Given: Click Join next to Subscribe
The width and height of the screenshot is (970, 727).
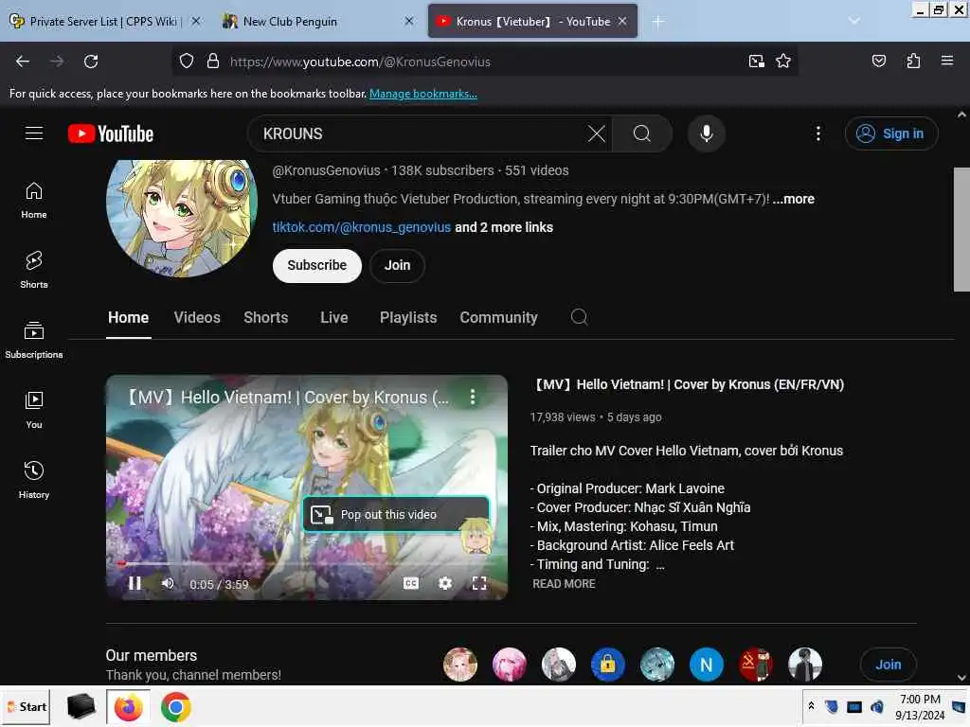Looking at the screenshot, I should coord(397,265).
